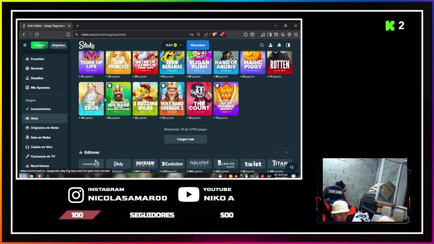Switch to the Deportes tab
The height and width of the screenshot is (244, 434).
58,45
